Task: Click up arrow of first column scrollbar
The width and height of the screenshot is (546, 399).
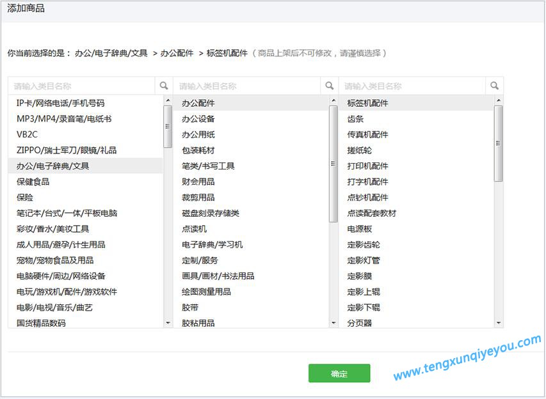Action: (168, 100)
